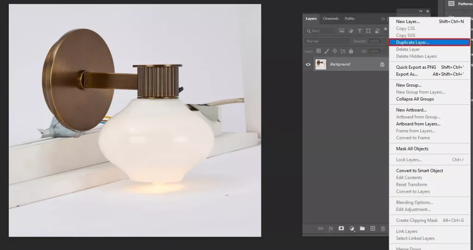473x250 pixels.
Task: Choose Link Layers menu entry
Action: (x=430, y=232)
